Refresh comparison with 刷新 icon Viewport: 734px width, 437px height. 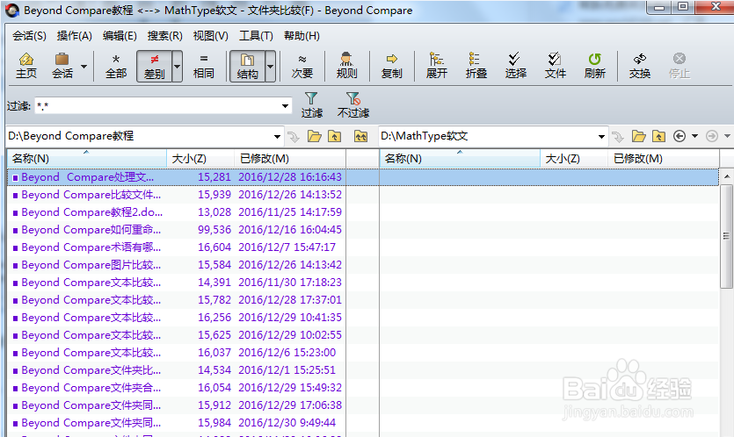(x=595, y=66)
